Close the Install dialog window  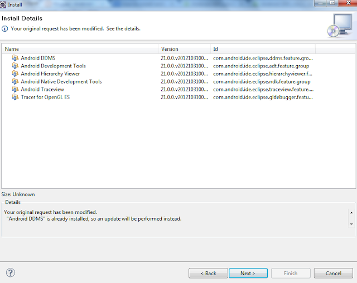tap(348, 3)
